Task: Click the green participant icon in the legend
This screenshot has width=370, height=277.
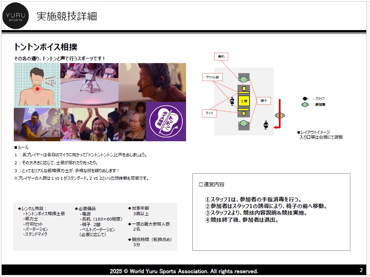Action: pos(305,104)
